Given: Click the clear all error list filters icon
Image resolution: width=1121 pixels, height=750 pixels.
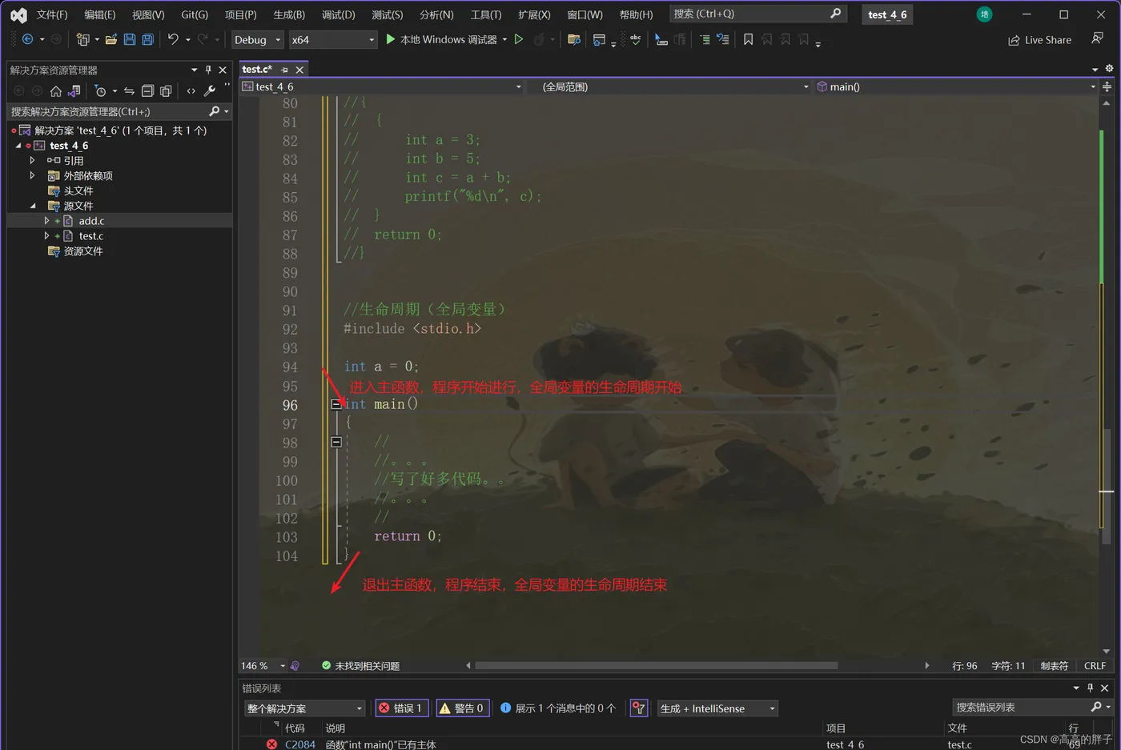Looking at the screenshot, I should (x=639, y=708).
